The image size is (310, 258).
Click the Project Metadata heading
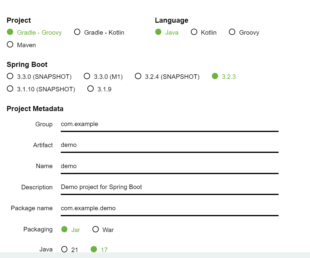(35, 109)
